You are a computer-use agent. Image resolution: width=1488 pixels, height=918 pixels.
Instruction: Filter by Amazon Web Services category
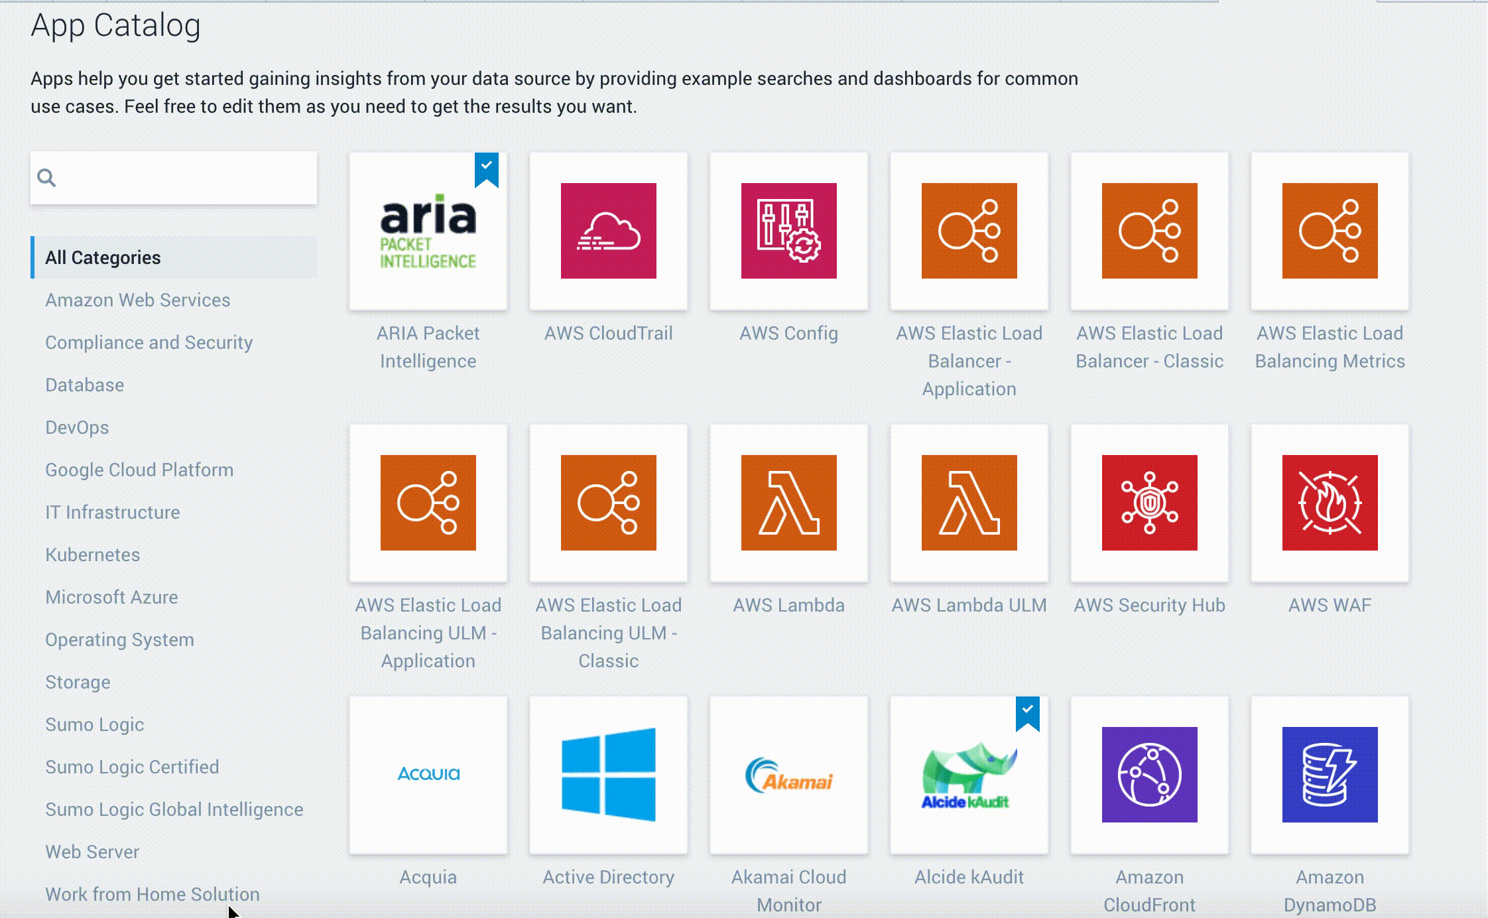point(137,300)
